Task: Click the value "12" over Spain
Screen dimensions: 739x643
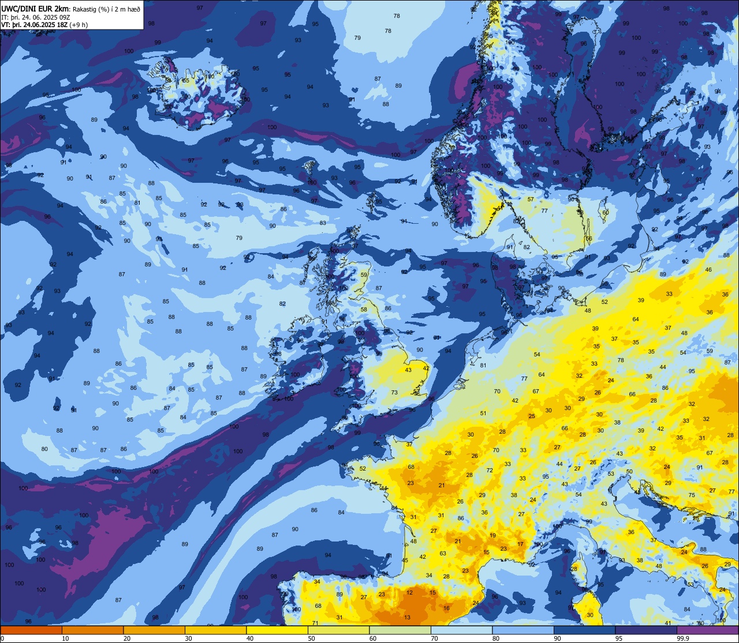Action: [x=409, y=592]
